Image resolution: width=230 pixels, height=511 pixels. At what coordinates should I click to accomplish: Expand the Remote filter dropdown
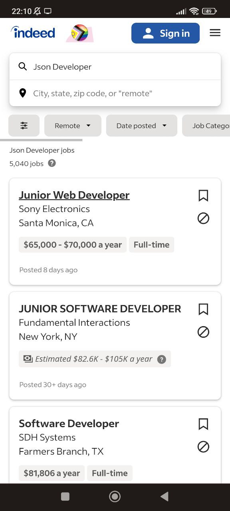(73, 126)
